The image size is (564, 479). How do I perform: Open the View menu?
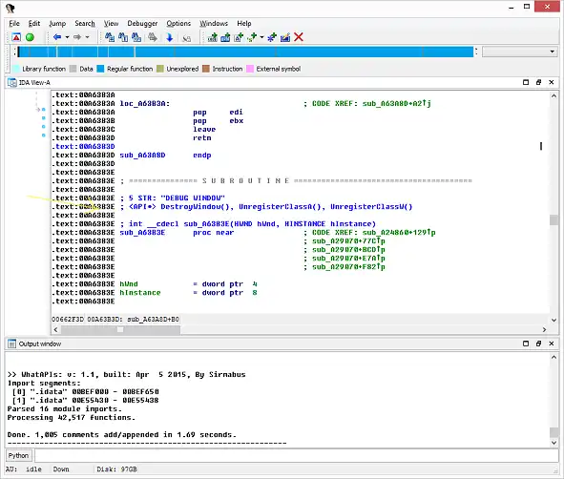[111, 23]
